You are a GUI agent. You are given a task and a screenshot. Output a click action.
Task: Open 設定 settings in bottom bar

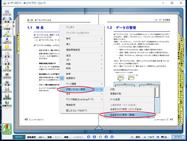136,137
